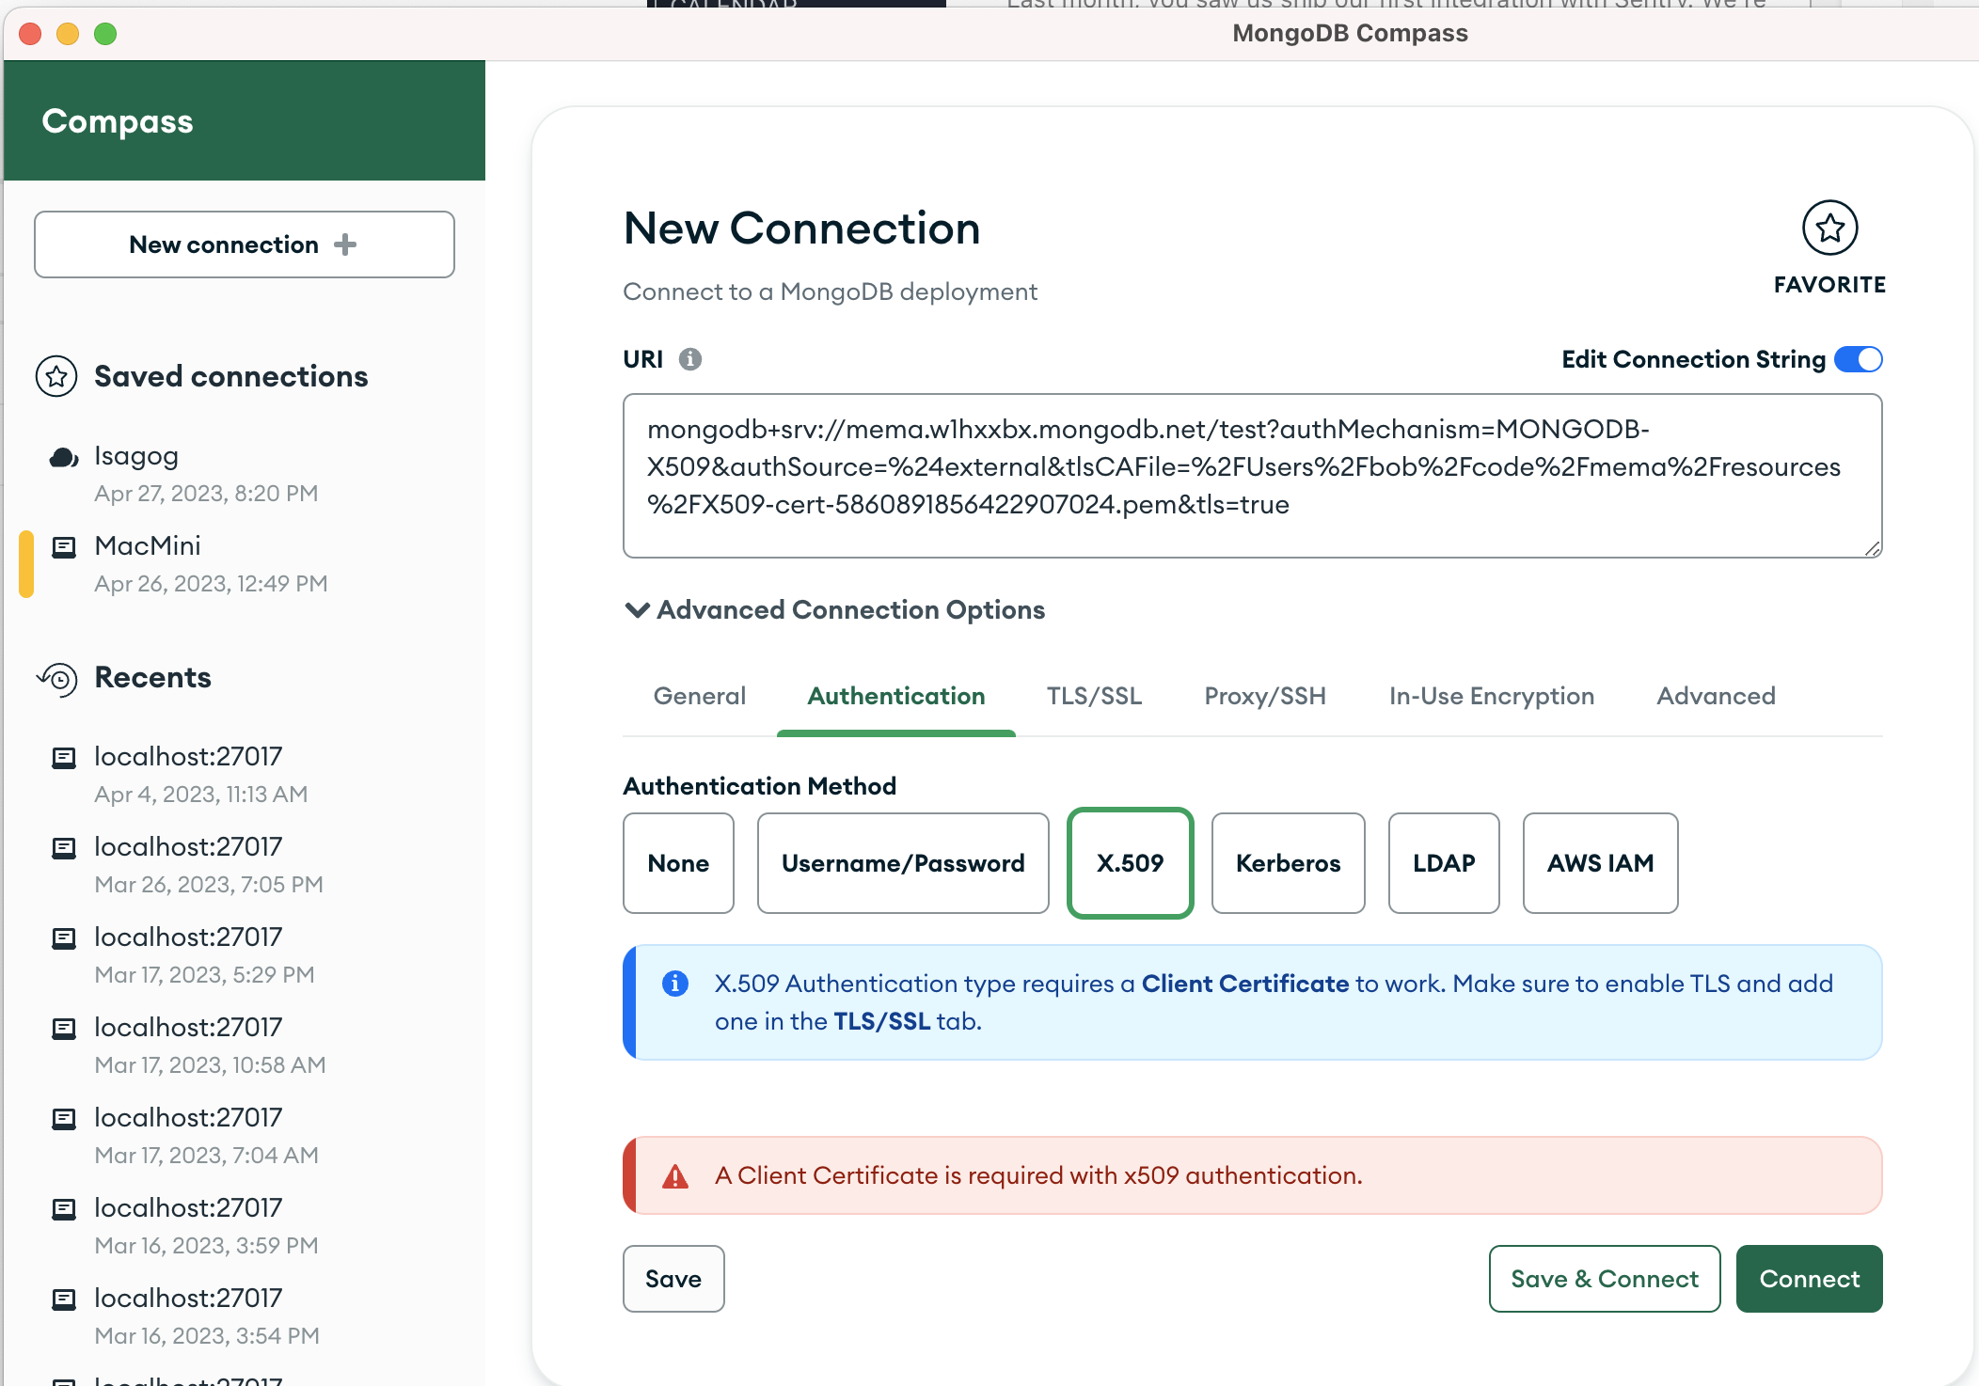Viewport: 1979px width, 1386px height.
Task: Select X.509 authentication method
Action: click(1130, 863)
